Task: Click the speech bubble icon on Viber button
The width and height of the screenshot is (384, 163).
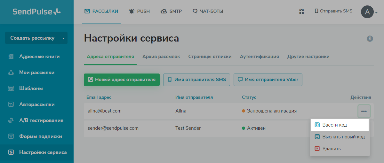Action: [x=240, y=80]
